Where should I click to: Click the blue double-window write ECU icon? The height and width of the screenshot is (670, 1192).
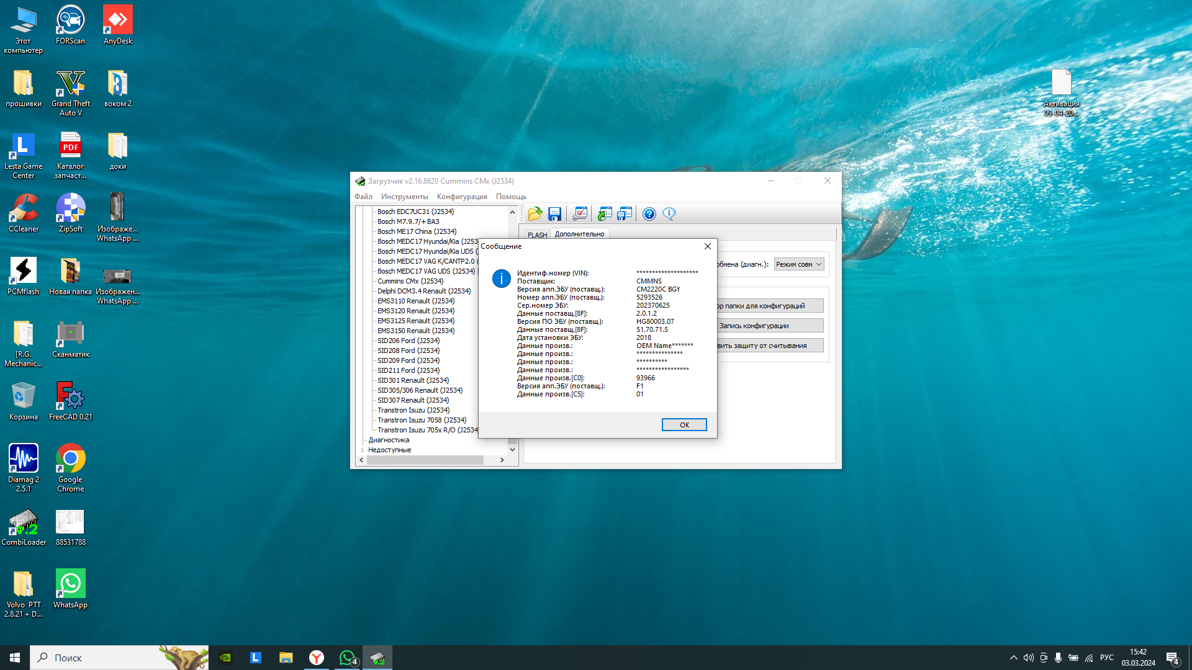(x=625, y=214)
